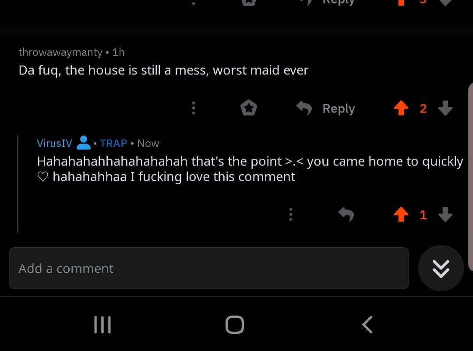Click the right-side scrollbar handle
The width and height of the screenshot is (473, 351).
point(470,177)
